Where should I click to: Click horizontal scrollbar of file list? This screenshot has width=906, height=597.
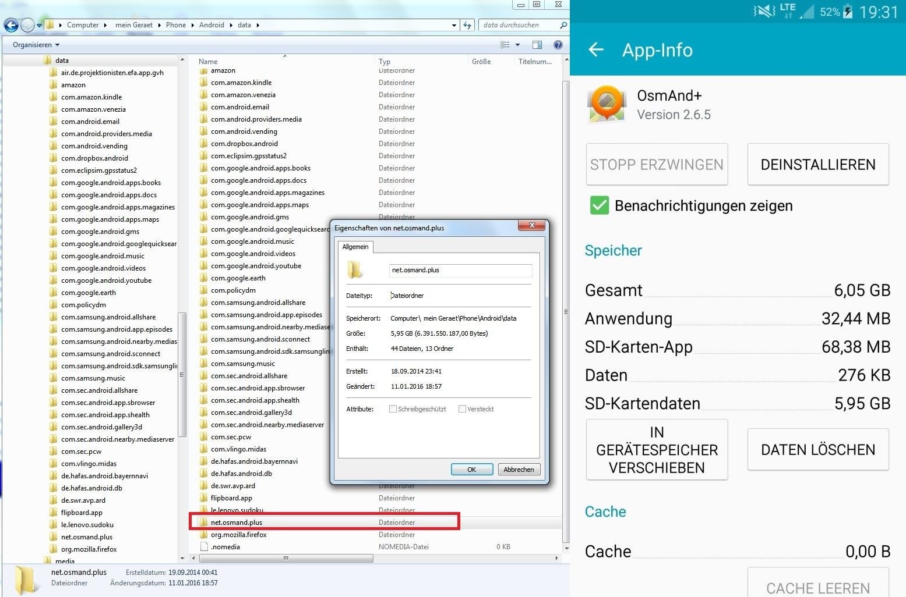coord(286,558)
